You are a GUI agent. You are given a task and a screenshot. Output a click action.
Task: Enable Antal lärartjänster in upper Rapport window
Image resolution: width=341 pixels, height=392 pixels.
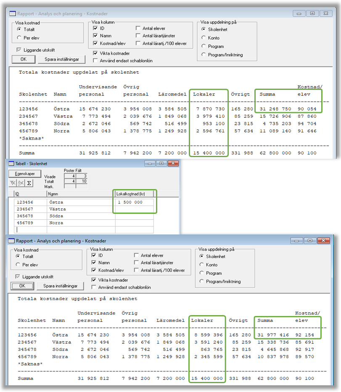[138, 36]
